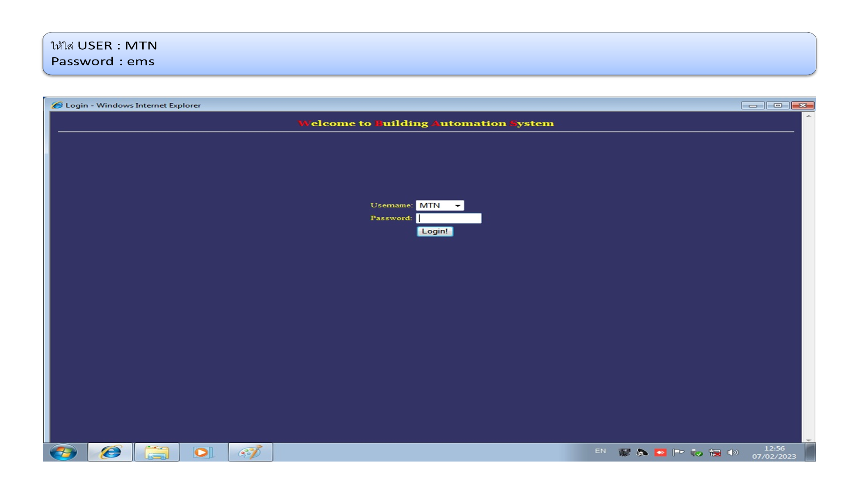This screenshot has height=483, width=859.
Task: Click into the Password input field
Action: click(x=449, y=218)
